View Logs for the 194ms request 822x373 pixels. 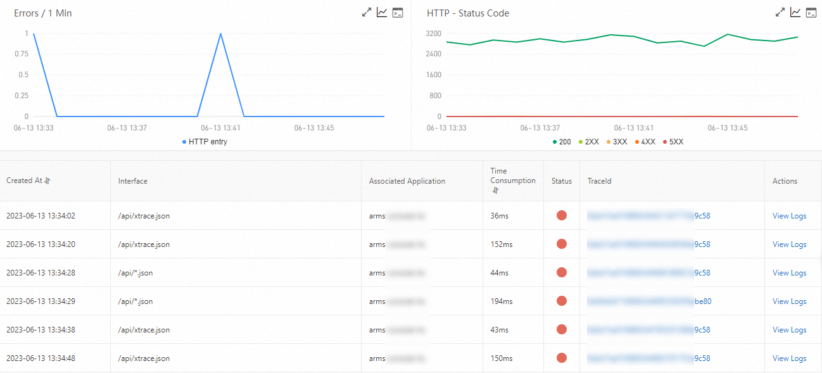click(789, 301)
